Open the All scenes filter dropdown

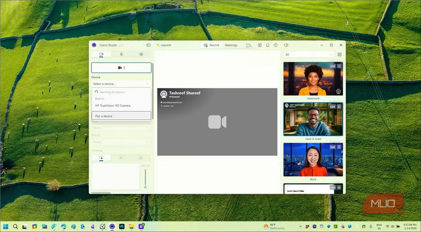309,55
